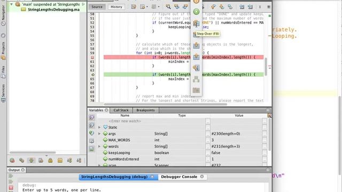Click the Step Into icon with down arrow
The height and width of the screenshot is (192, 342).
(x=196, y=45)
